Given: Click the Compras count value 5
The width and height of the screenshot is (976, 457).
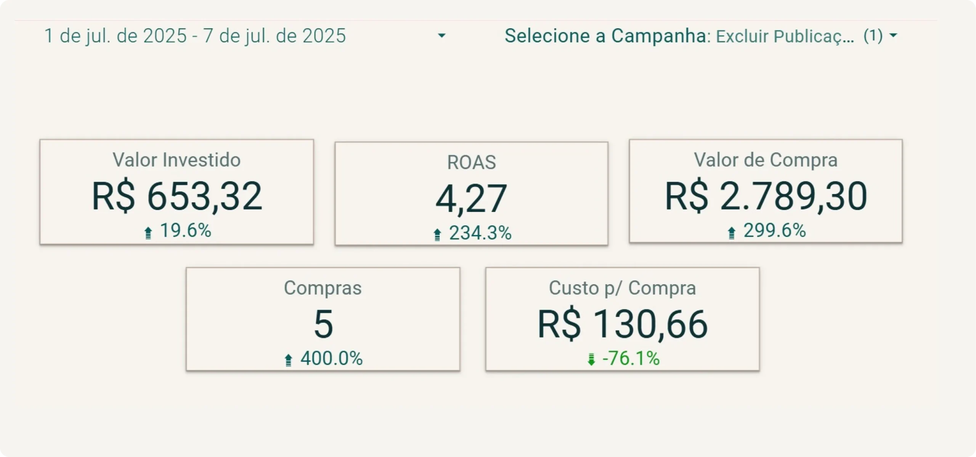Looking at the screenshot, I should click(323, 324).
